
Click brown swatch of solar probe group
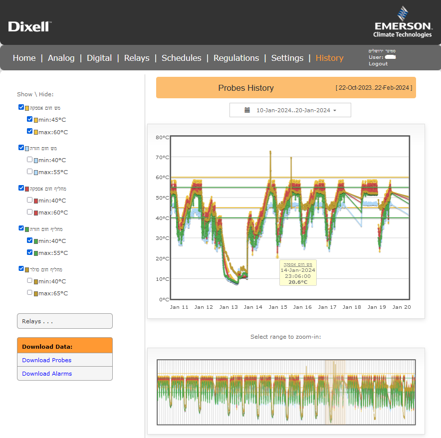27,270
